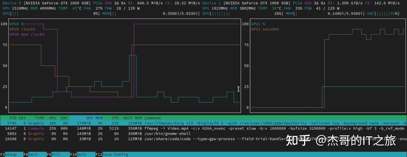Image resolution: width=407 pixels, height=157 pixels.
Task: Click F10 Quit in bottom bar
Action: pos(78,154)
